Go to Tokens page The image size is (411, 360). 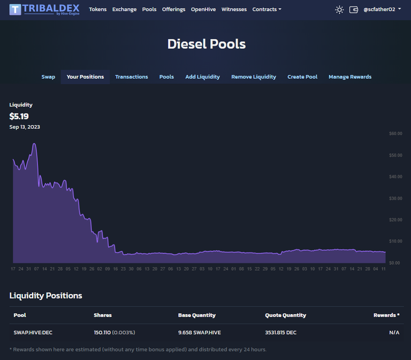[98, 9]
